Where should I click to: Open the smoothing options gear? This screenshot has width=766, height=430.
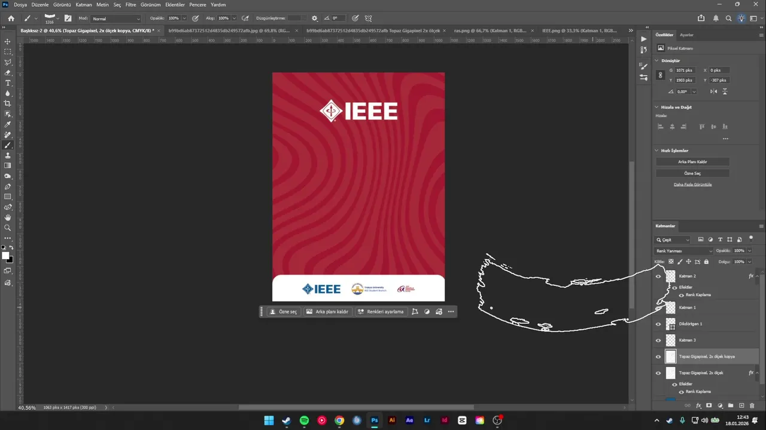(315, 18)
